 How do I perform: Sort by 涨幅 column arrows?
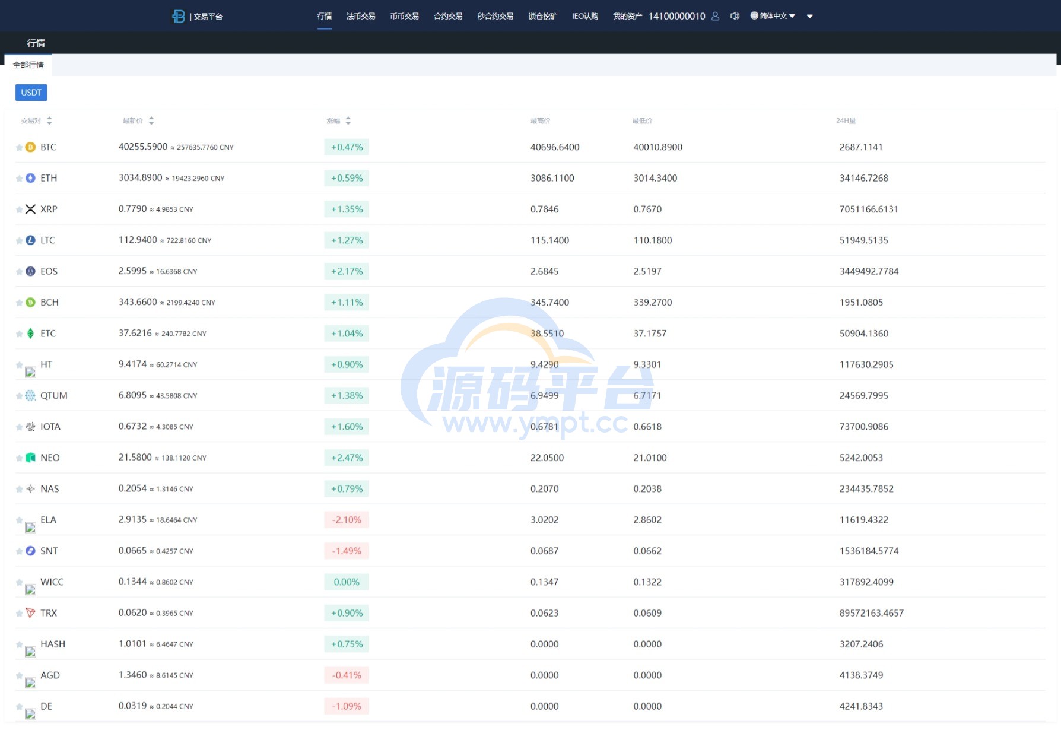(348, 120)
